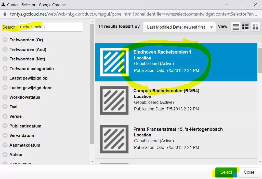The height and width of the screenshot is (179, 262).
Task: Click the Frans Fransenstraat 15 location icon
Action: [114, 139]
